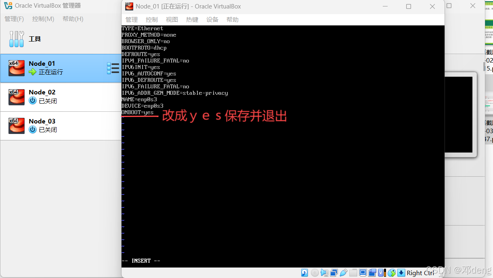The width and height of the screenshot is (493, 278).
Task: Open 管理(F) menu in VirtualBox Manager
Action: click(x=14, y=19)
